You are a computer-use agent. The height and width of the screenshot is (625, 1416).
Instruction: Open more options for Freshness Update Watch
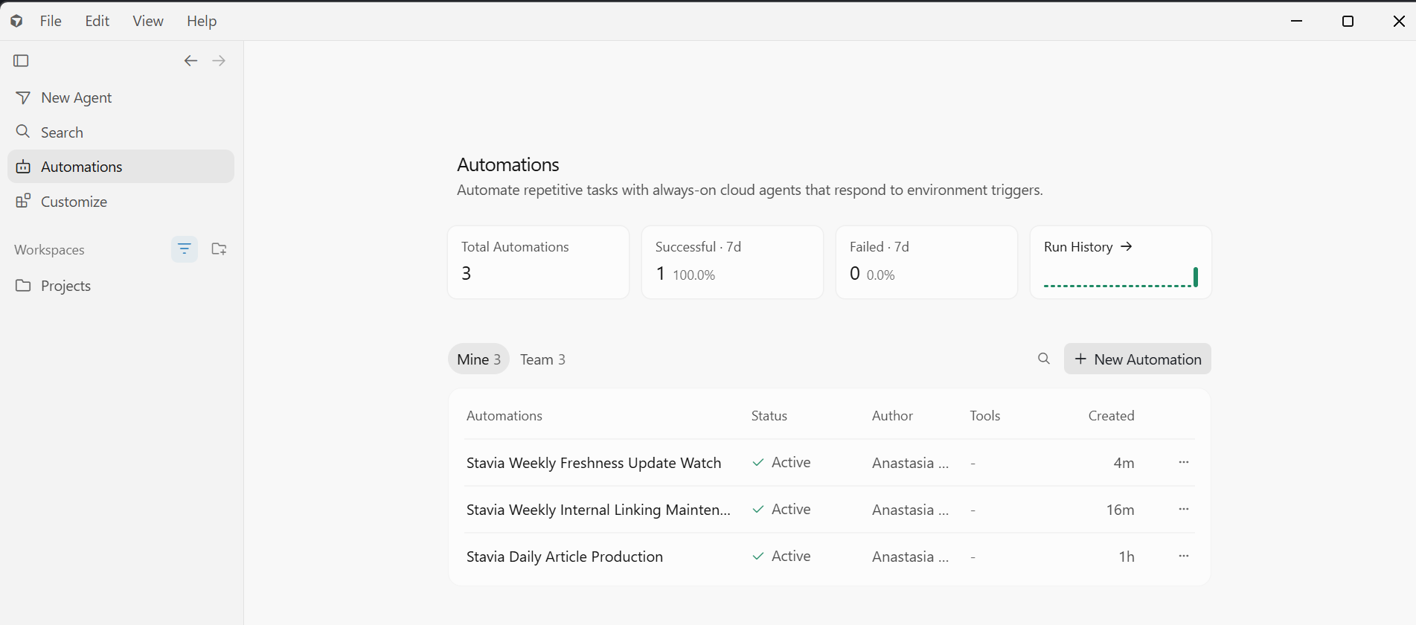tap(1184, 462)
